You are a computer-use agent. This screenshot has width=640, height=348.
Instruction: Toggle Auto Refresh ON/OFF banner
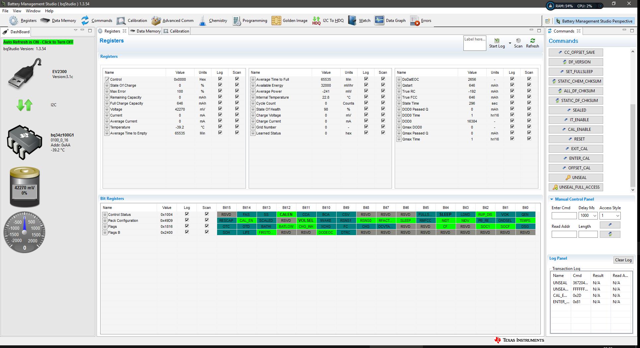(x=38, y=42)
